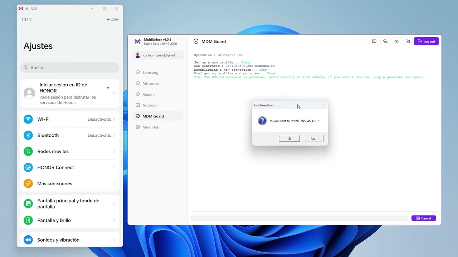This screenshot has width=458, height=257.
Task: Cancel the running operation
Action: tap(424, 218)
